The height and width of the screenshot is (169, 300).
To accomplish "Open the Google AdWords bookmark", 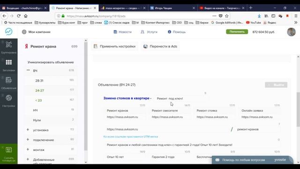I will tap(227, 23).
